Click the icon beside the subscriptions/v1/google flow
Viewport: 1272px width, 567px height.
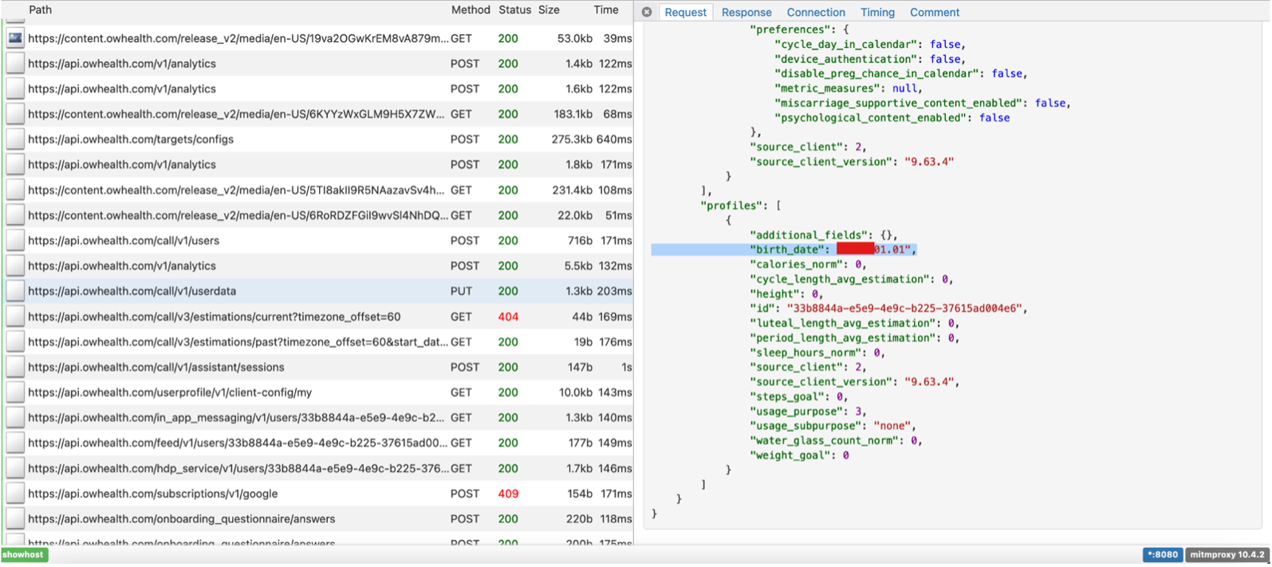coord(15,494)
